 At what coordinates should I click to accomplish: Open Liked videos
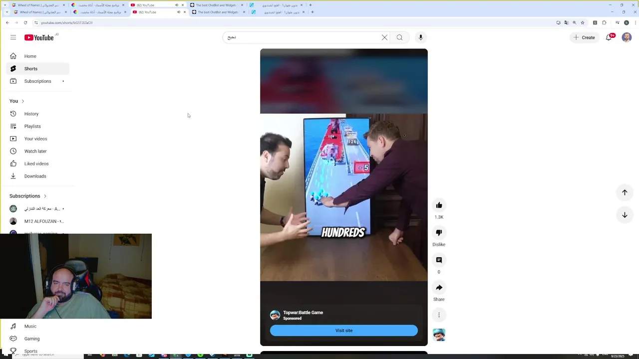point(37,164)
